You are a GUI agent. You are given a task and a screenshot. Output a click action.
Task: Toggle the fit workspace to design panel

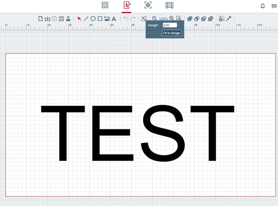(144, 19)
